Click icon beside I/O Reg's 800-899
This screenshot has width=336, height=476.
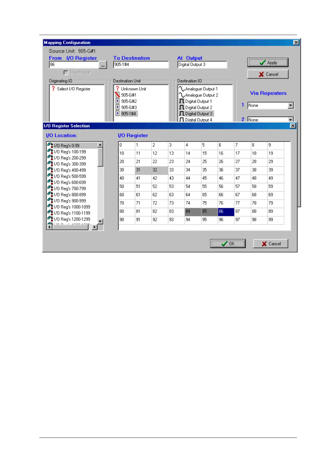[50, 194]
